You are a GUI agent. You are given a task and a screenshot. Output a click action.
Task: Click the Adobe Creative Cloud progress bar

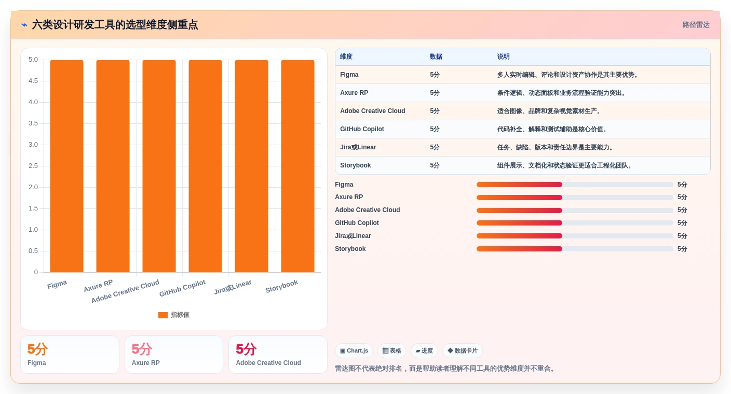pyautogui.click(x=575, y=210)
